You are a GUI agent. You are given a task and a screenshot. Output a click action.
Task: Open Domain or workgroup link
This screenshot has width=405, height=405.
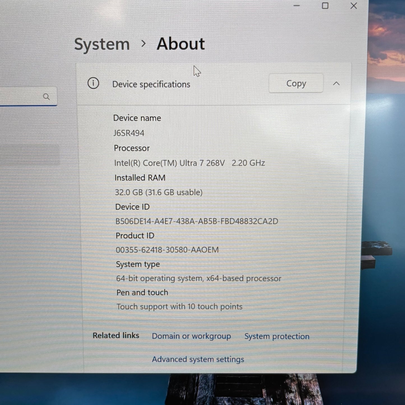tap(191, 336)
